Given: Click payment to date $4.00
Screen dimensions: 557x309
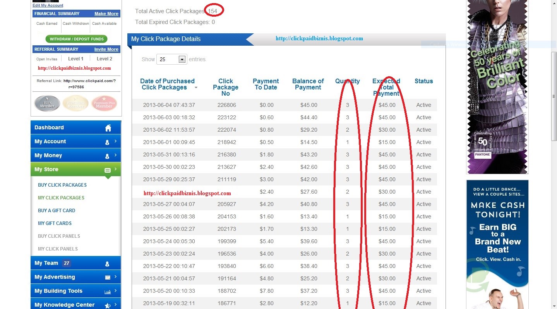Looking at the screenshot, I should (x=267, y=254).
